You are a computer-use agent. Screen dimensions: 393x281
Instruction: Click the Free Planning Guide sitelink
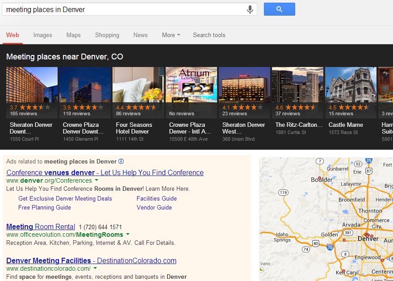coord(45,208)
